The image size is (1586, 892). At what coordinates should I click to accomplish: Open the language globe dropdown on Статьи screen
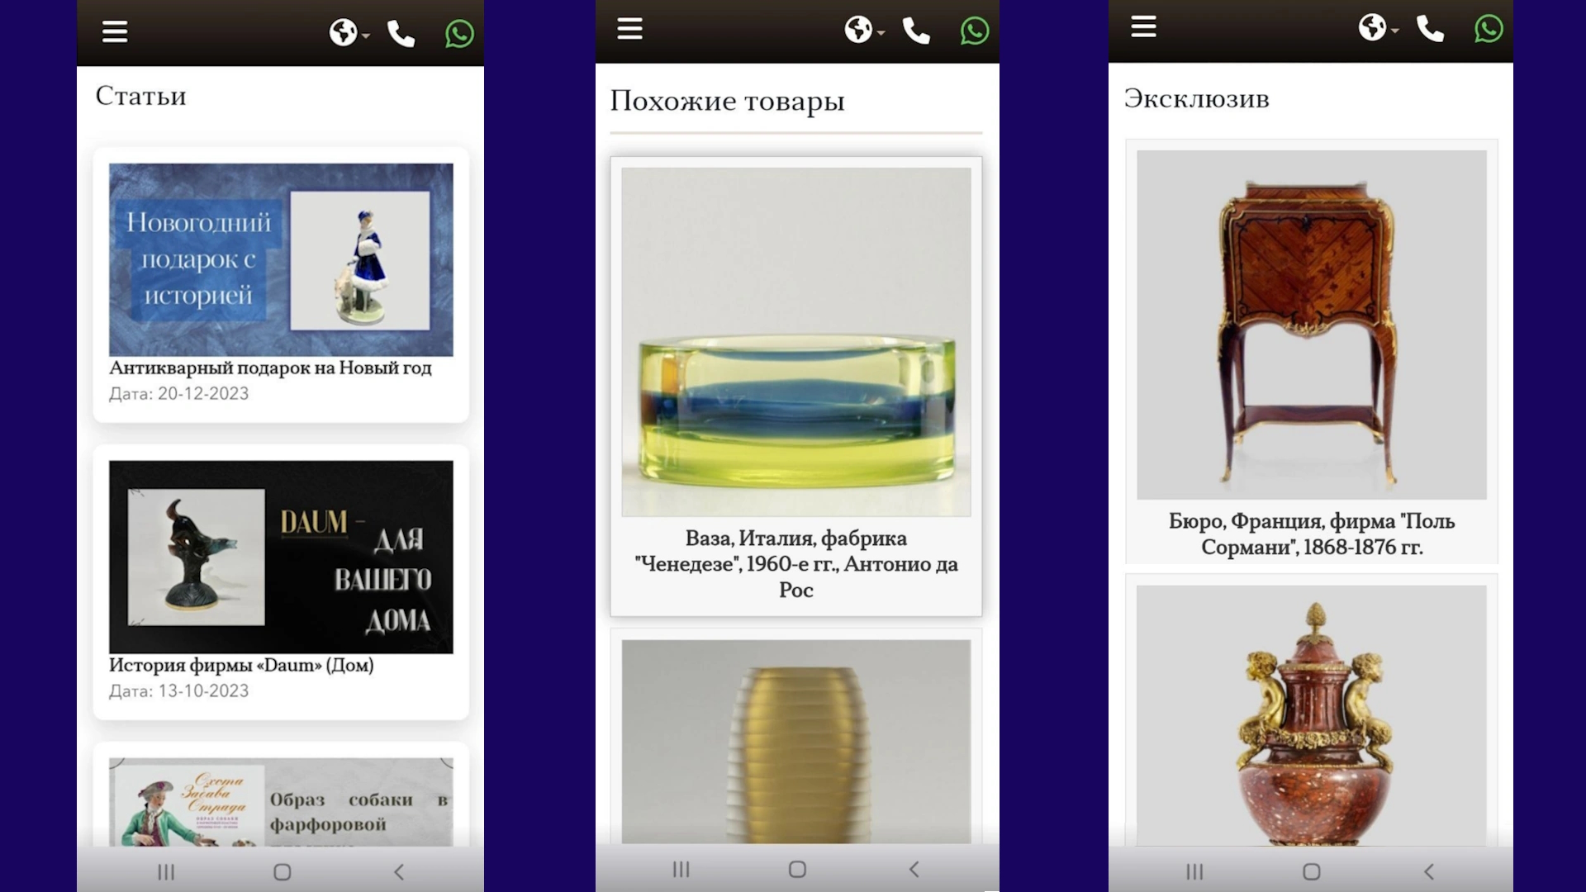(x=349, y=33)
